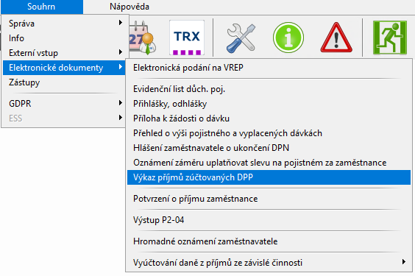Viewport: 415px width, 276px height.
Task: Click the calendar with person icon
Action: tap(143, 38)
